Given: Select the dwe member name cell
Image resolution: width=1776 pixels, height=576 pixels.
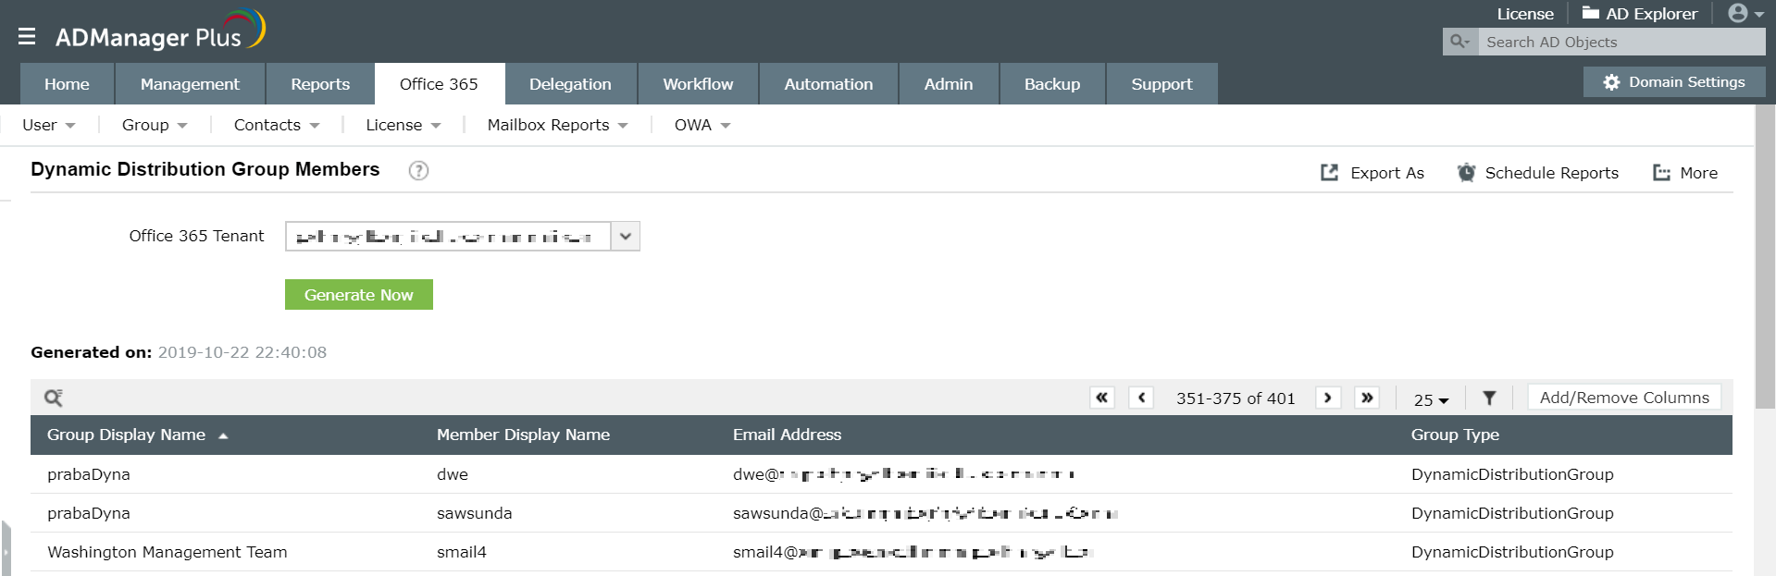Looking at the screenshot, I should [453, 474].
